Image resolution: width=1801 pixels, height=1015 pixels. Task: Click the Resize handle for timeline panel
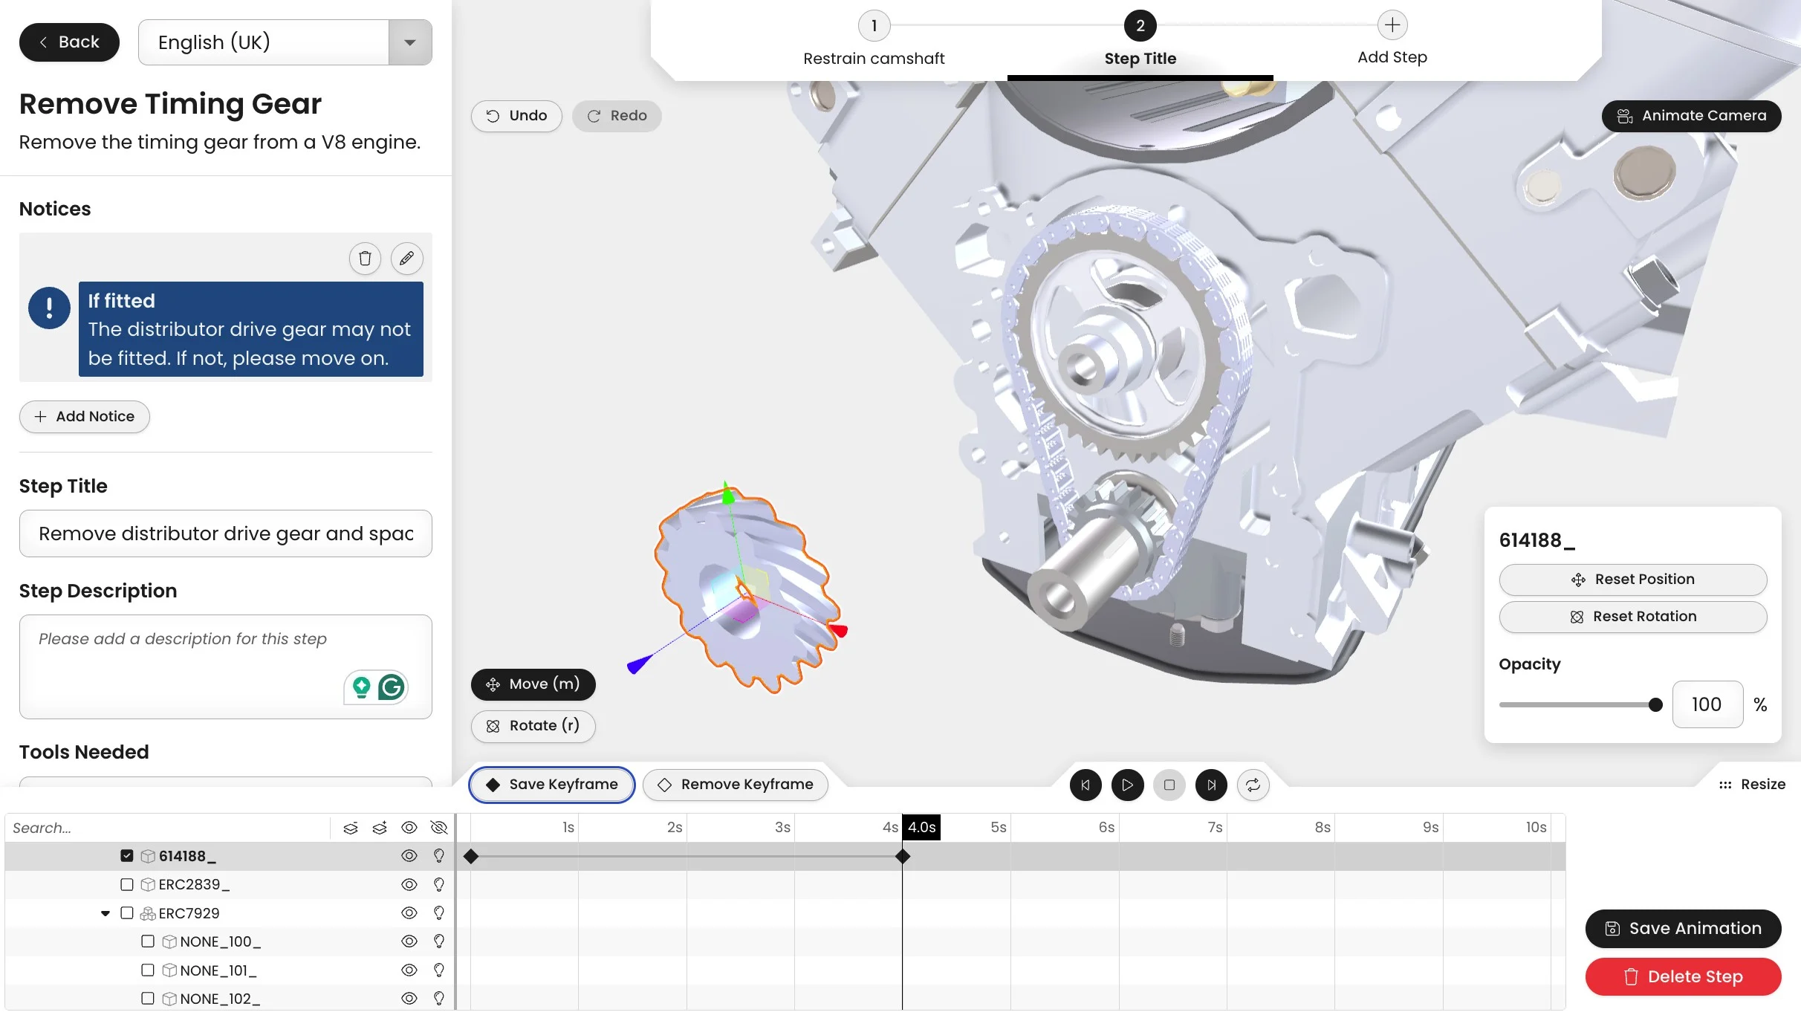[x=1752, y=785]
